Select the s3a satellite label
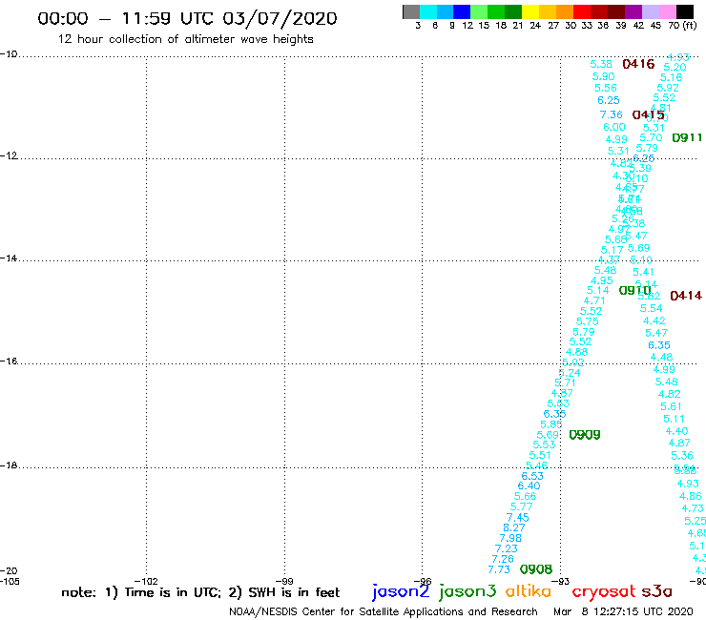 (x=656, y=591)
